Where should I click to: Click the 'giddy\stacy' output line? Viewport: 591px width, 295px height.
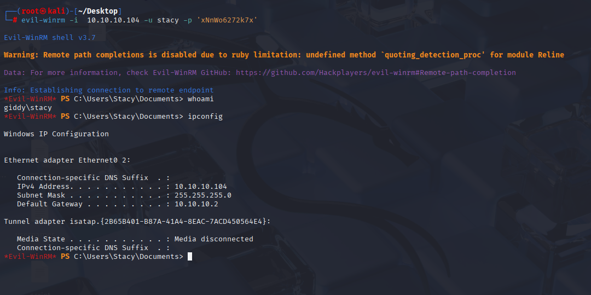coord(28,108)
